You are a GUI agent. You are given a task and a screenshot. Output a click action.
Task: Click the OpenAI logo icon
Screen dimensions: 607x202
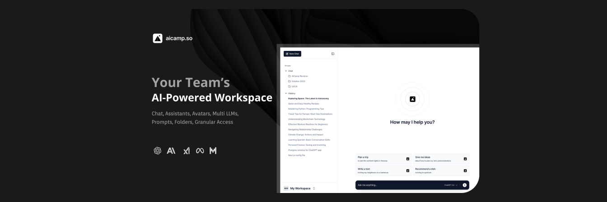pos(158,151)
